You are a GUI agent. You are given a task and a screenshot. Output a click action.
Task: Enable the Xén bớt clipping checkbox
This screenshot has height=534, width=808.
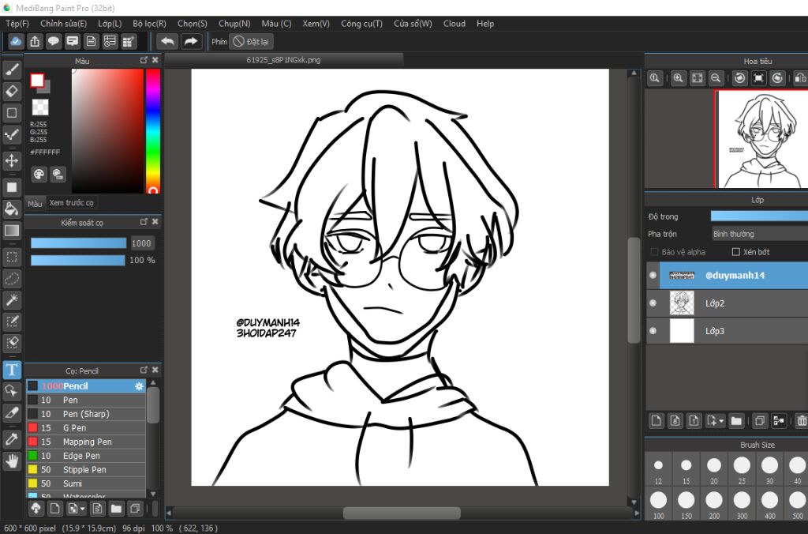[x=736, y=252]
